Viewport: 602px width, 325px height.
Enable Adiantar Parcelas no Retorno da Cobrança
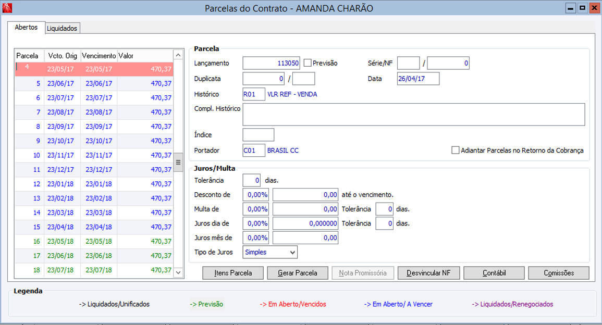coord(456,151)
